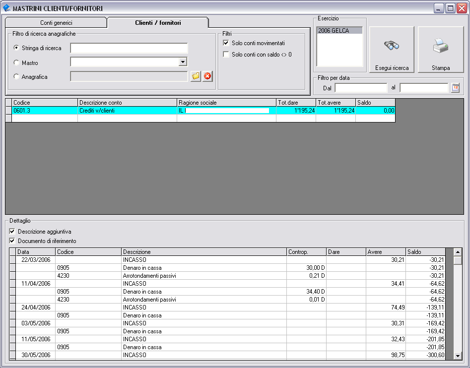The image size is (470, 368).
Task: Uncheck Solo conti movimentati
Action: tap(226, 43)
